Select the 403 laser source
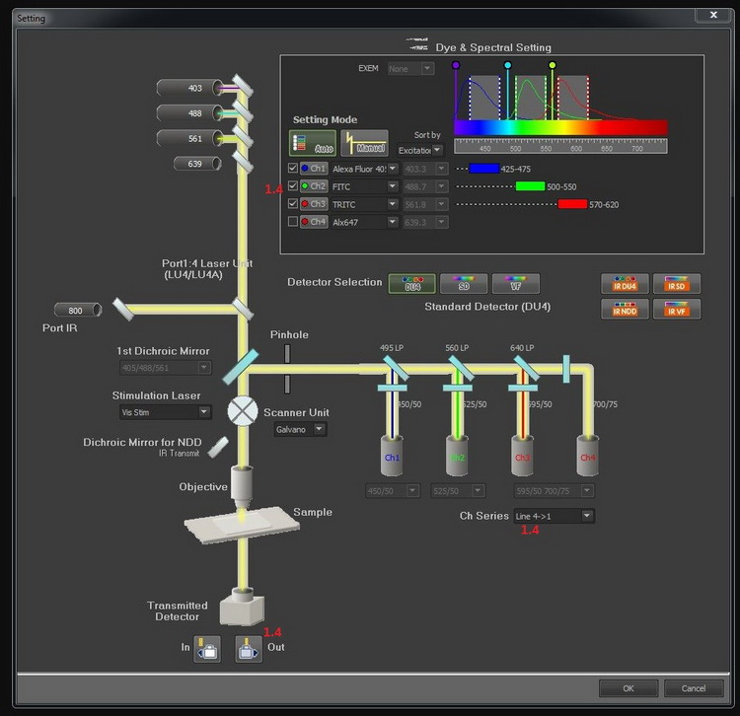 [x=189, y=88]
